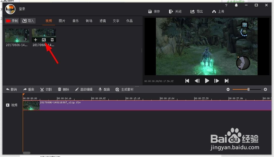Open the 作品 works tab
Image resolution: width=274 pixels, height=157 pixels.
click(130, 21)
